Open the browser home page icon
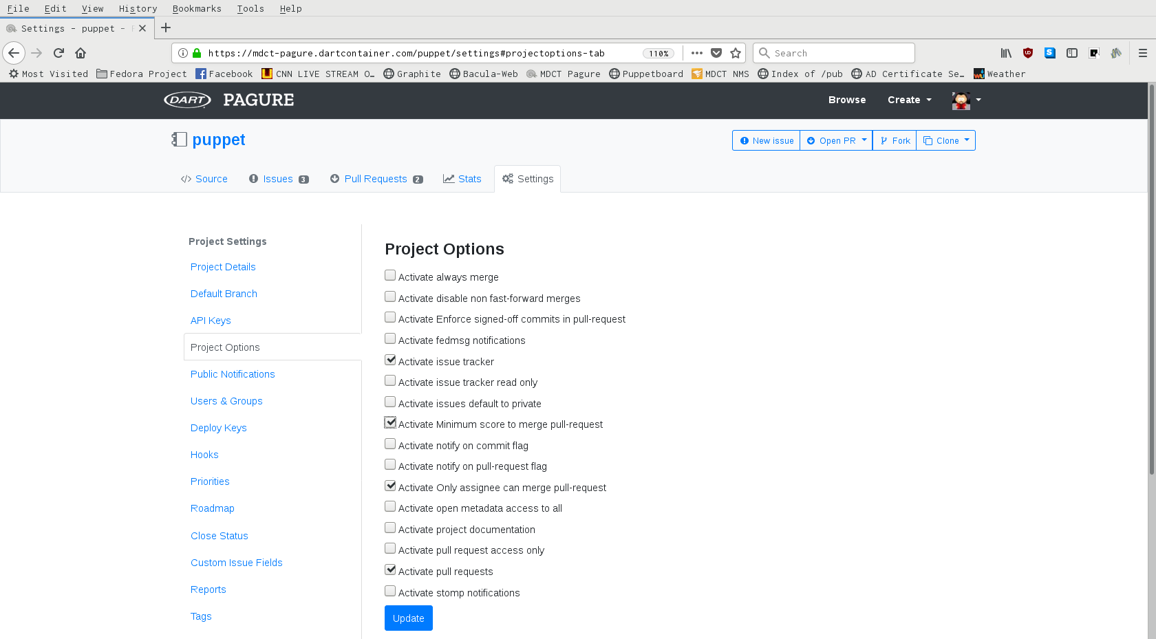The width and height of the screenshot is (1156, 639). [81, 53]
